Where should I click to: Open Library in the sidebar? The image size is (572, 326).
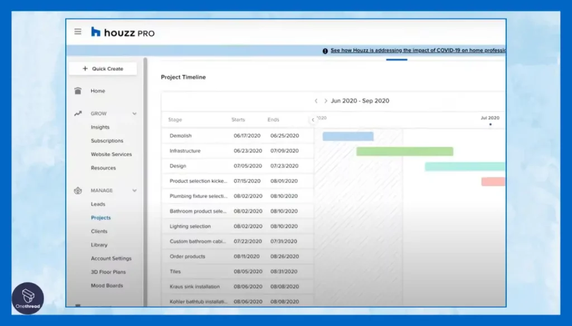99,245
